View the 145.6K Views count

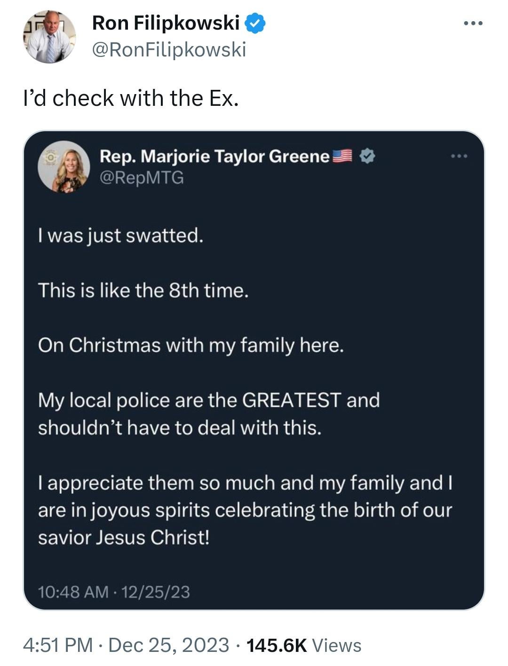coord(304,645)
